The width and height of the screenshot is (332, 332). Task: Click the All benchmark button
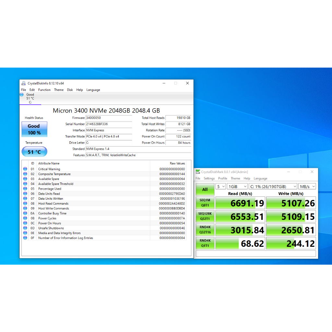205,189
